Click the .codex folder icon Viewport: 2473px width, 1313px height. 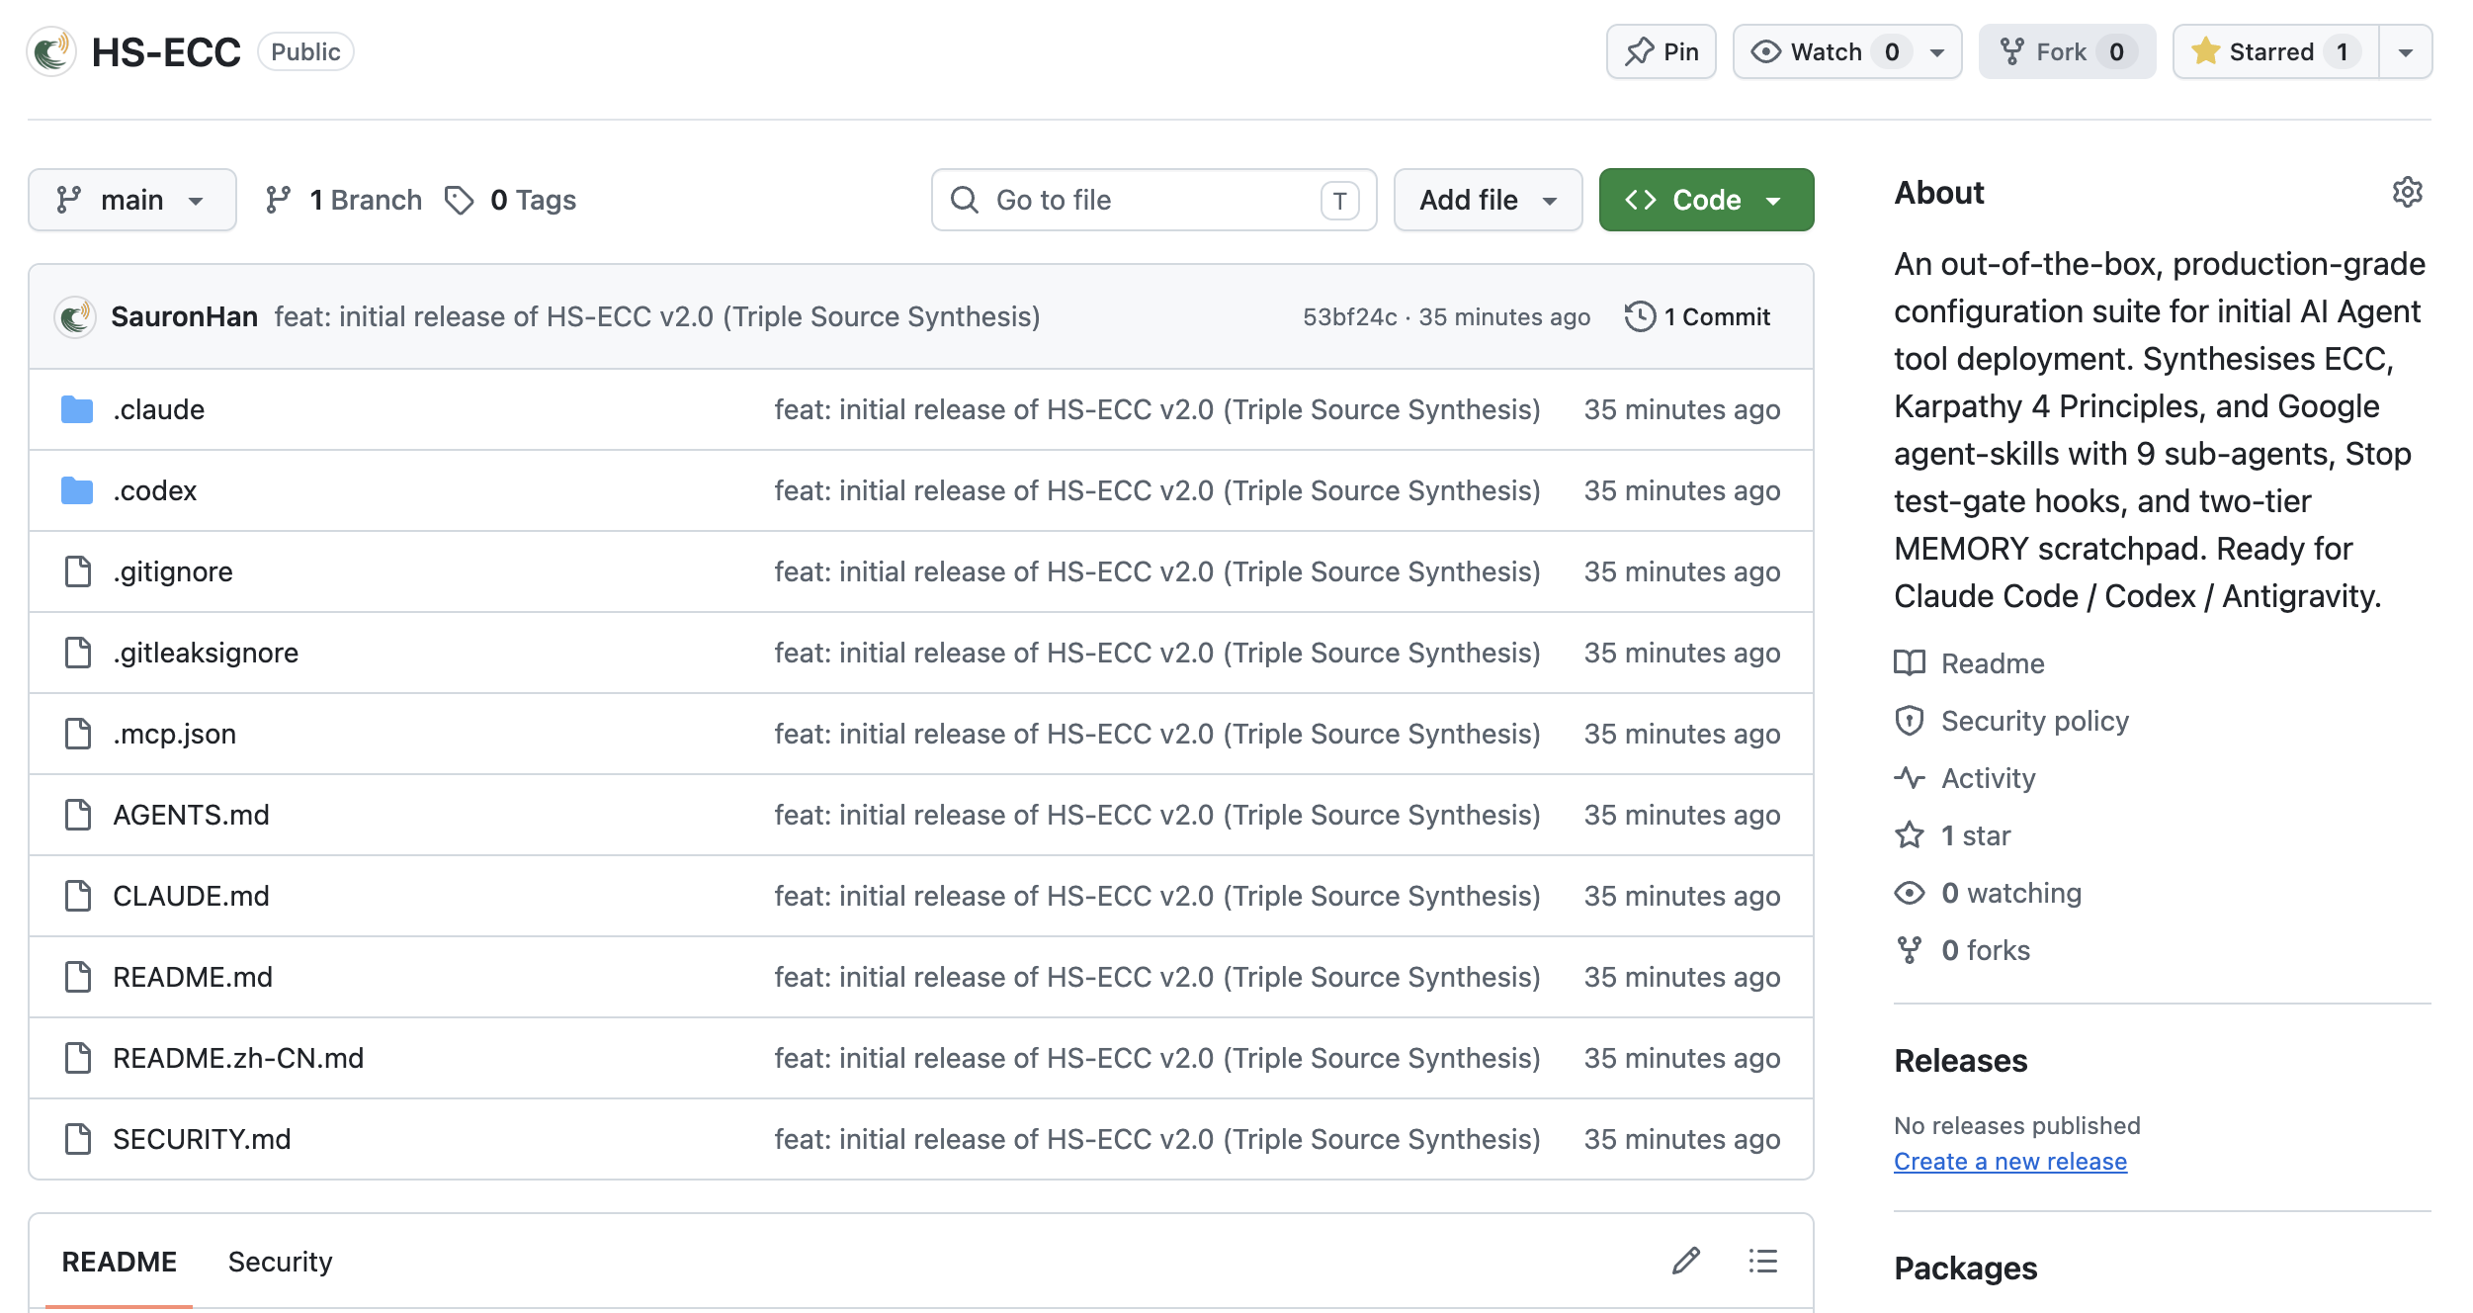click(77, 490)
